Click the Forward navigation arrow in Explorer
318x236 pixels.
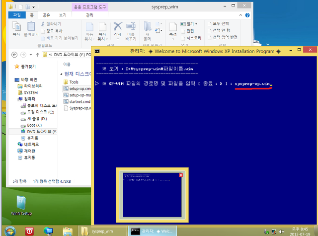tap(23, 55)
